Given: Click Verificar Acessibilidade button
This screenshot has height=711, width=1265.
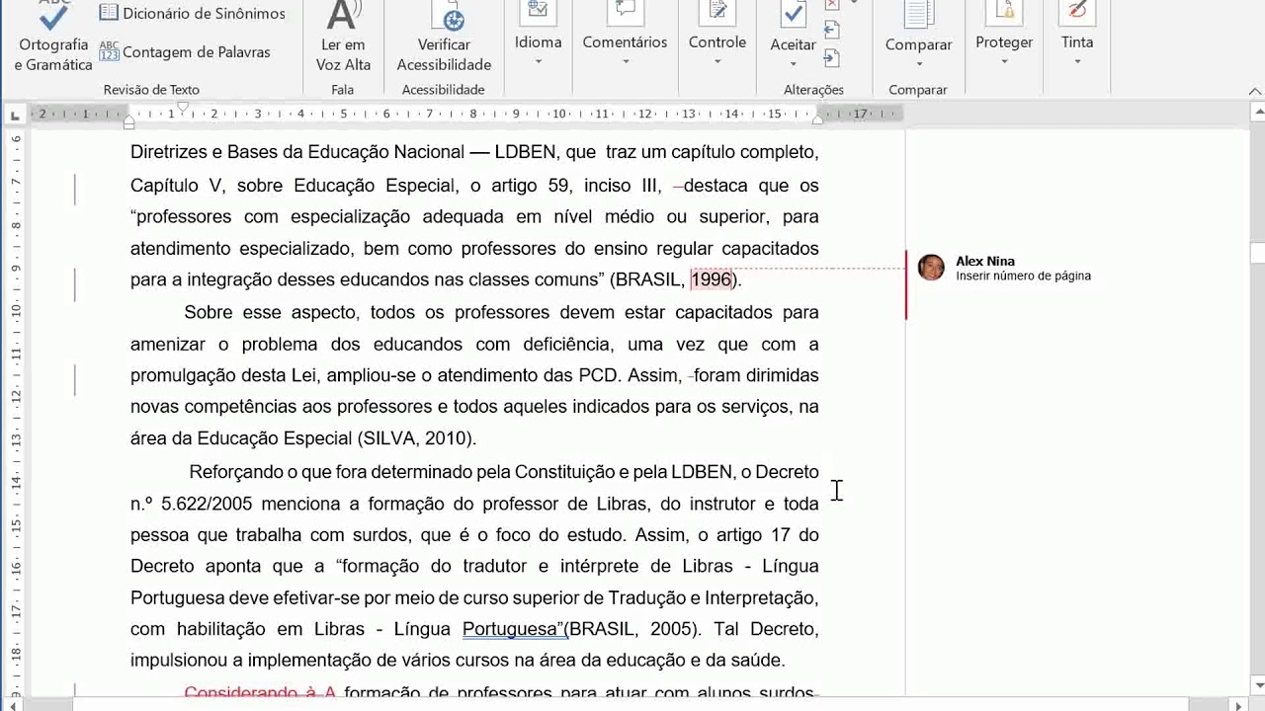Looking at the screenshot, I should (444, 38).
